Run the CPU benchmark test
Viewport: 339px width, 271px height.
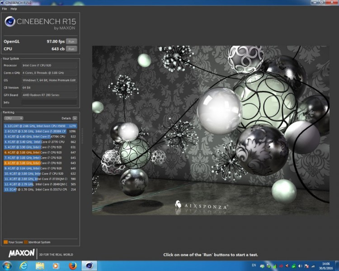[71, 49]
